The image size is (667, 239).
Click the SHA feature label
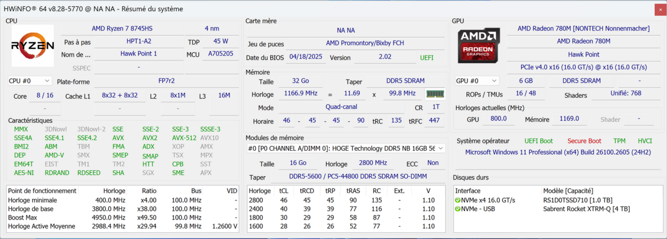(118, 173)
